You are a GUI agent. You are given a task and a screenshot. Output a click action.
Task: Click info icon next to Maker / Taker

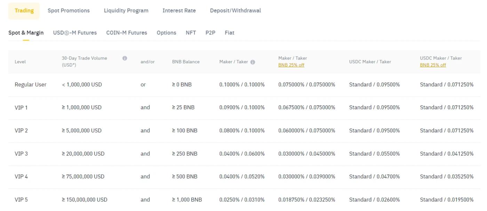253,62
